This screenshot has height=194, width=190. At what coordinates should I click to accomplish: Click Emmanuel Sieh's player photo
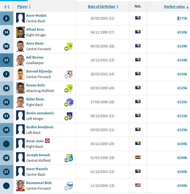[20, 186]
